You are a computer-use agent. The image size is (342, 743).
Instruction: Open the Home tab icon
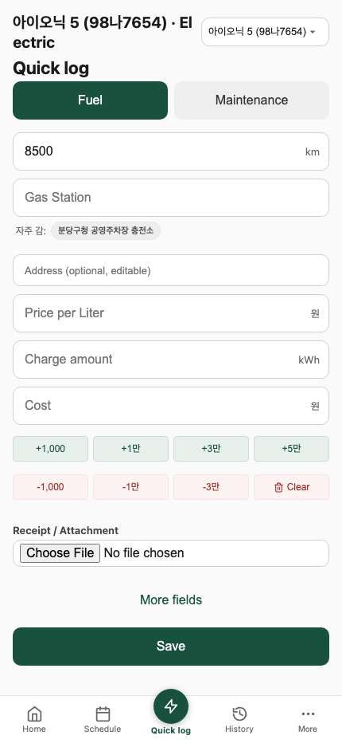(34, 714)
